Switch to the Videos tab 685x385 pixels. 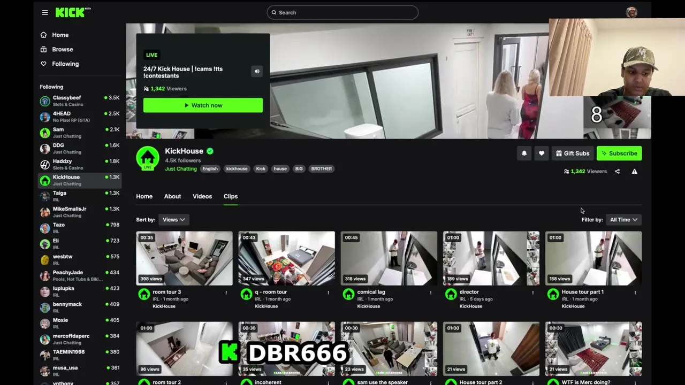coord(202,196)
